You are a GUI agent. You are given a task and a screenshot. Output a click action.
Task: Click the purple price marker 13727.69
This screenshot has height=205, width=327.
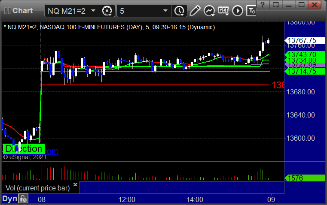[x=305, y=65]
